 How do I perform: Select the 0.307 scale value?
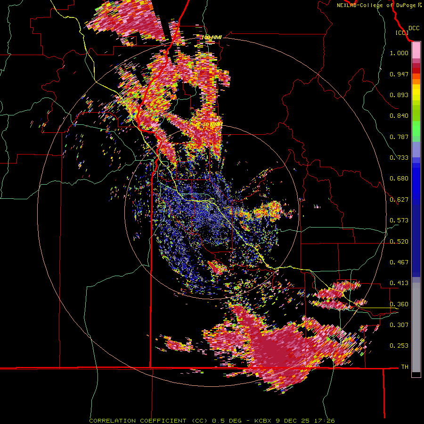(x=399, y=325)
